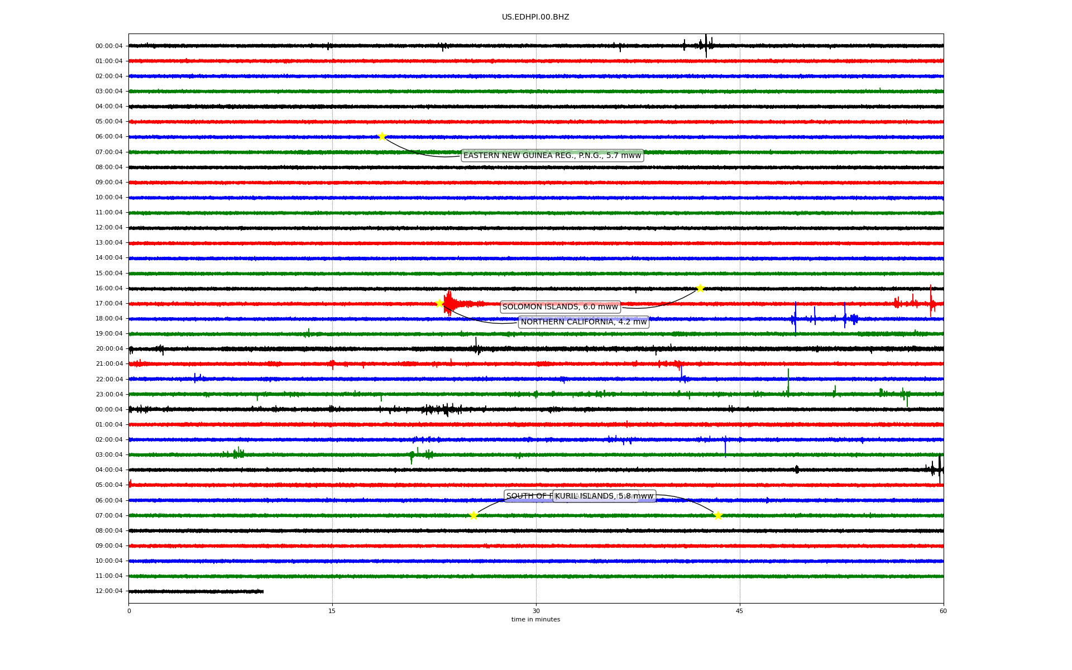Click the Northern California star on 17:00 trace
Screen dimensions: 1072x670
(439, 303)
